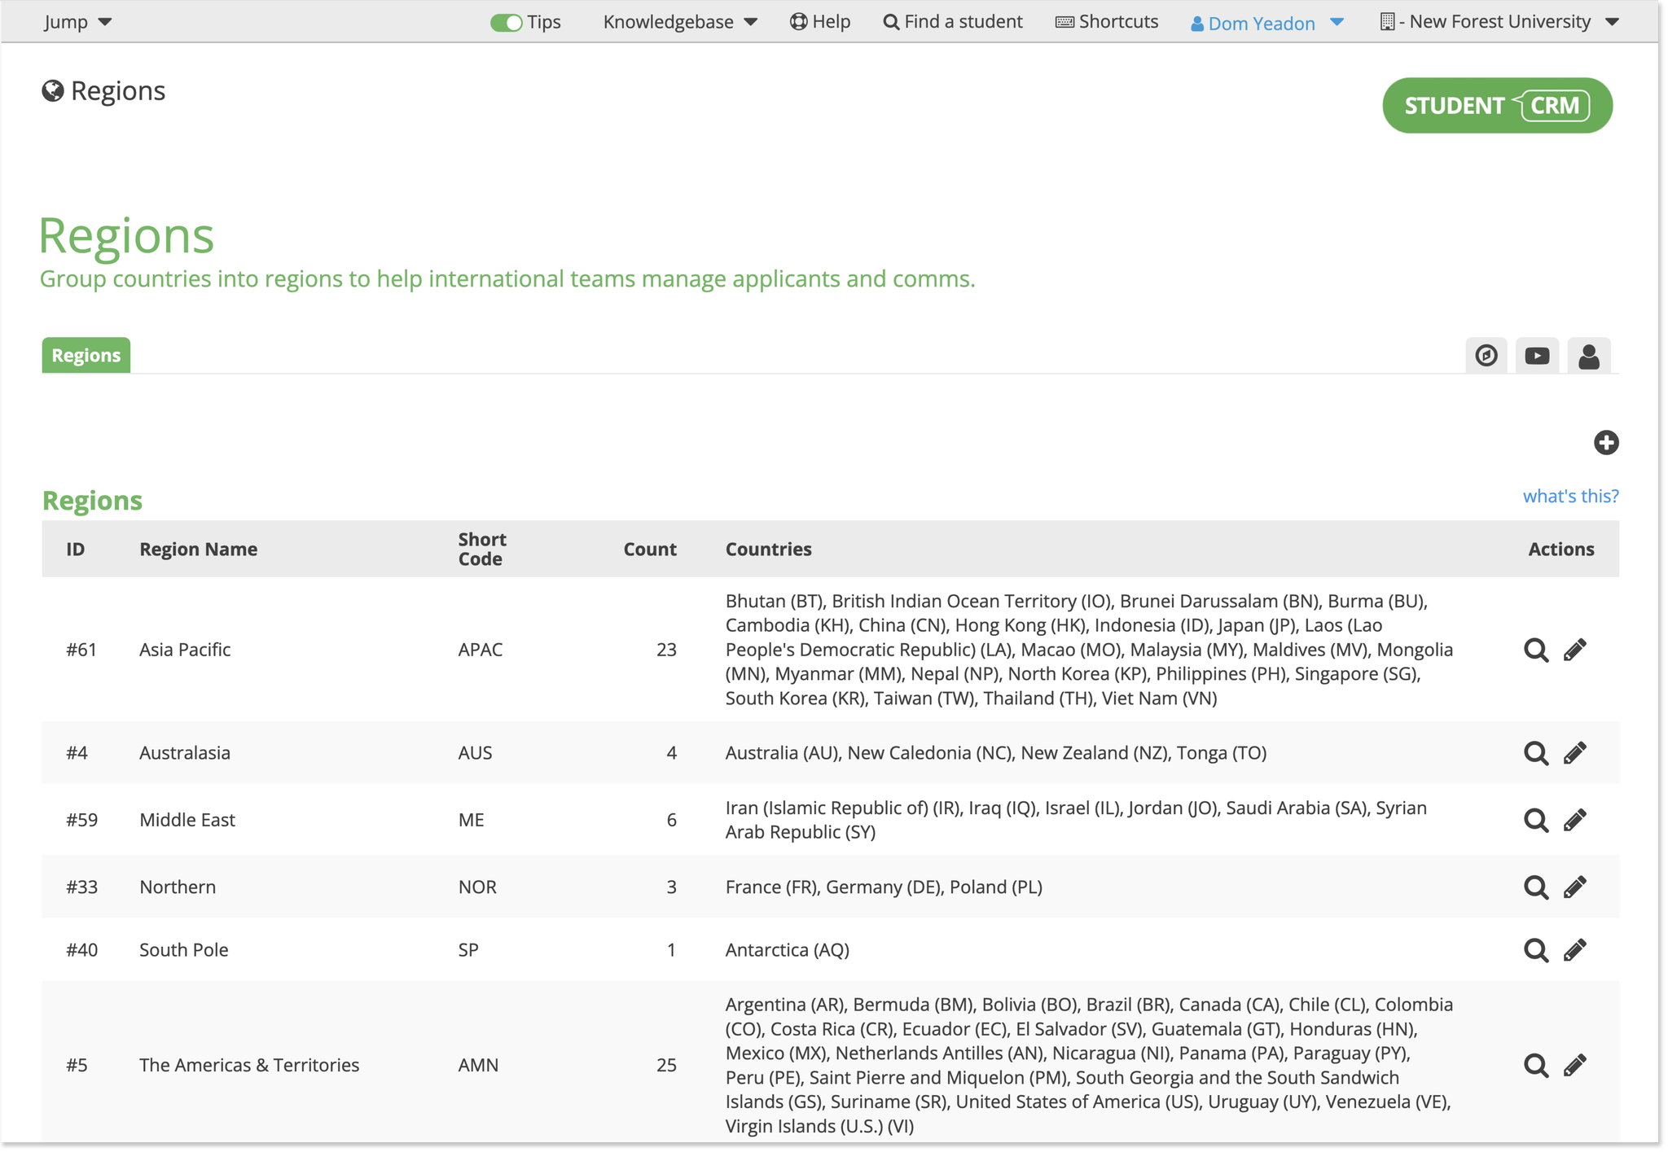Edit the Asia Pacific region
Viewport: 1668px width, 1152px height.
click(1574, 650)
